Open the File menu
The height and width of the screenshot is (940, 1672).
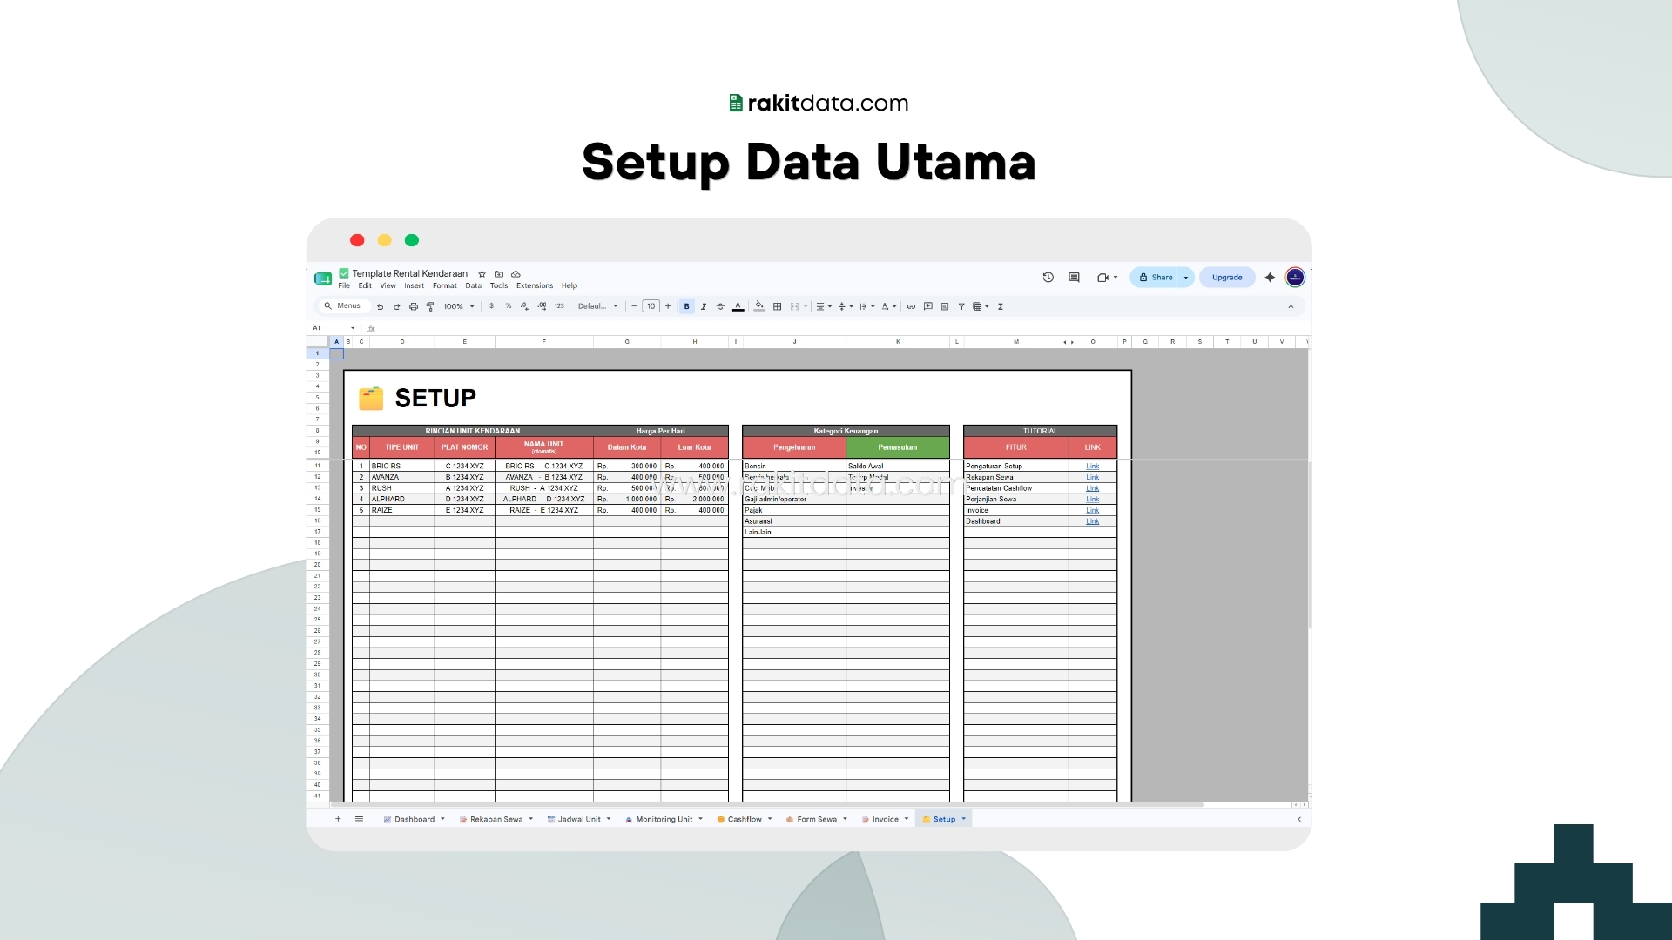tap(344, 285)
